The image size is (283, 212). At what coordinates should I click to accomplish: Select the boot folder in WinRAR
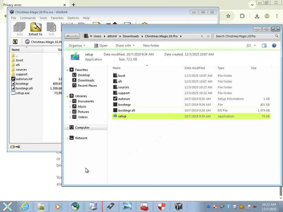coord(19,60)
